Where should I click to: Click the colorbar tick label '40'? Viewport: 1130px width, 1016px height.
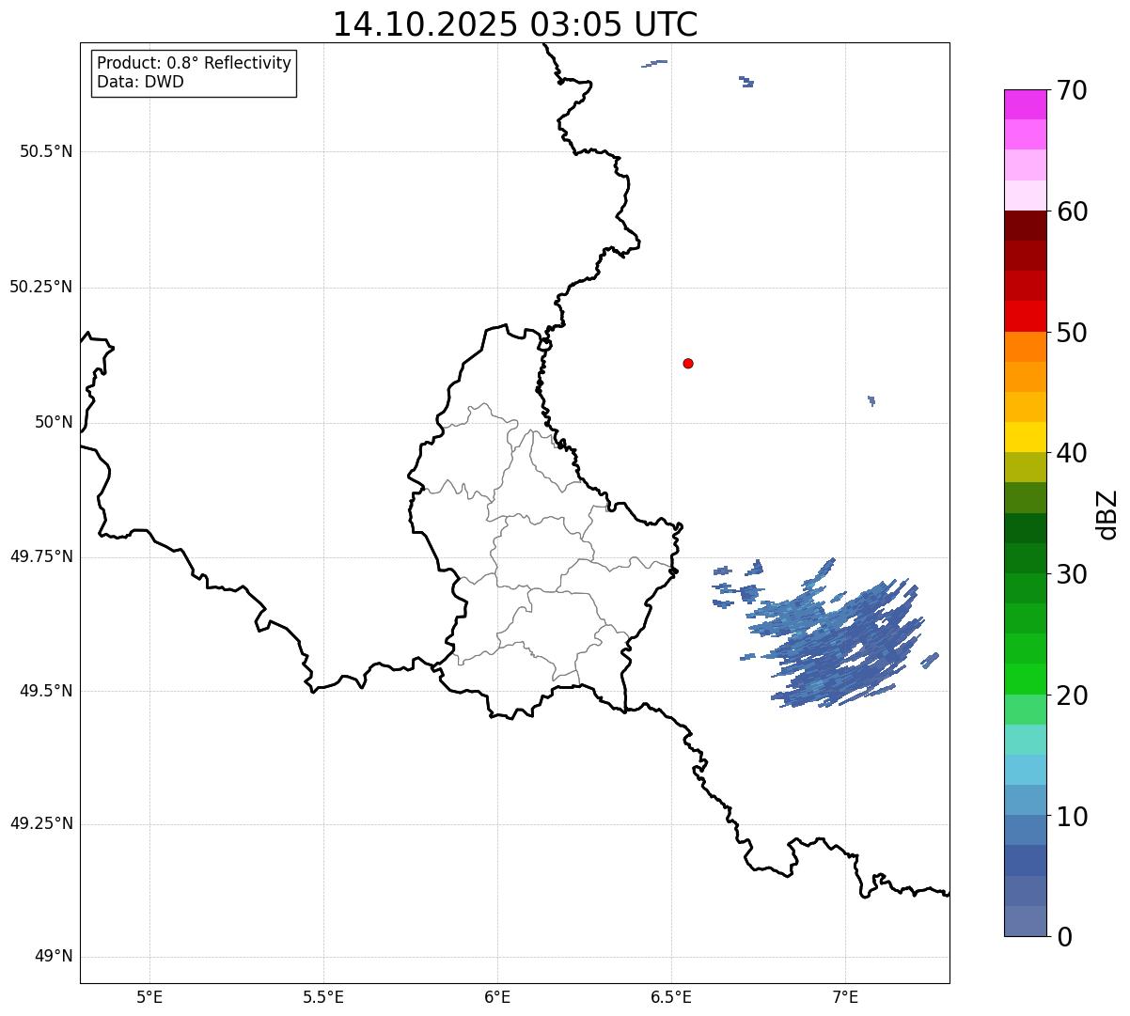(1071, 453)
